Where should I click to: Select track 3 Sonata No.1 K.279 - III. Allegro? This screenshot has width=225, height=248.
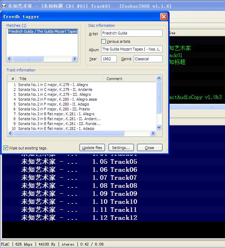[82, 94]
